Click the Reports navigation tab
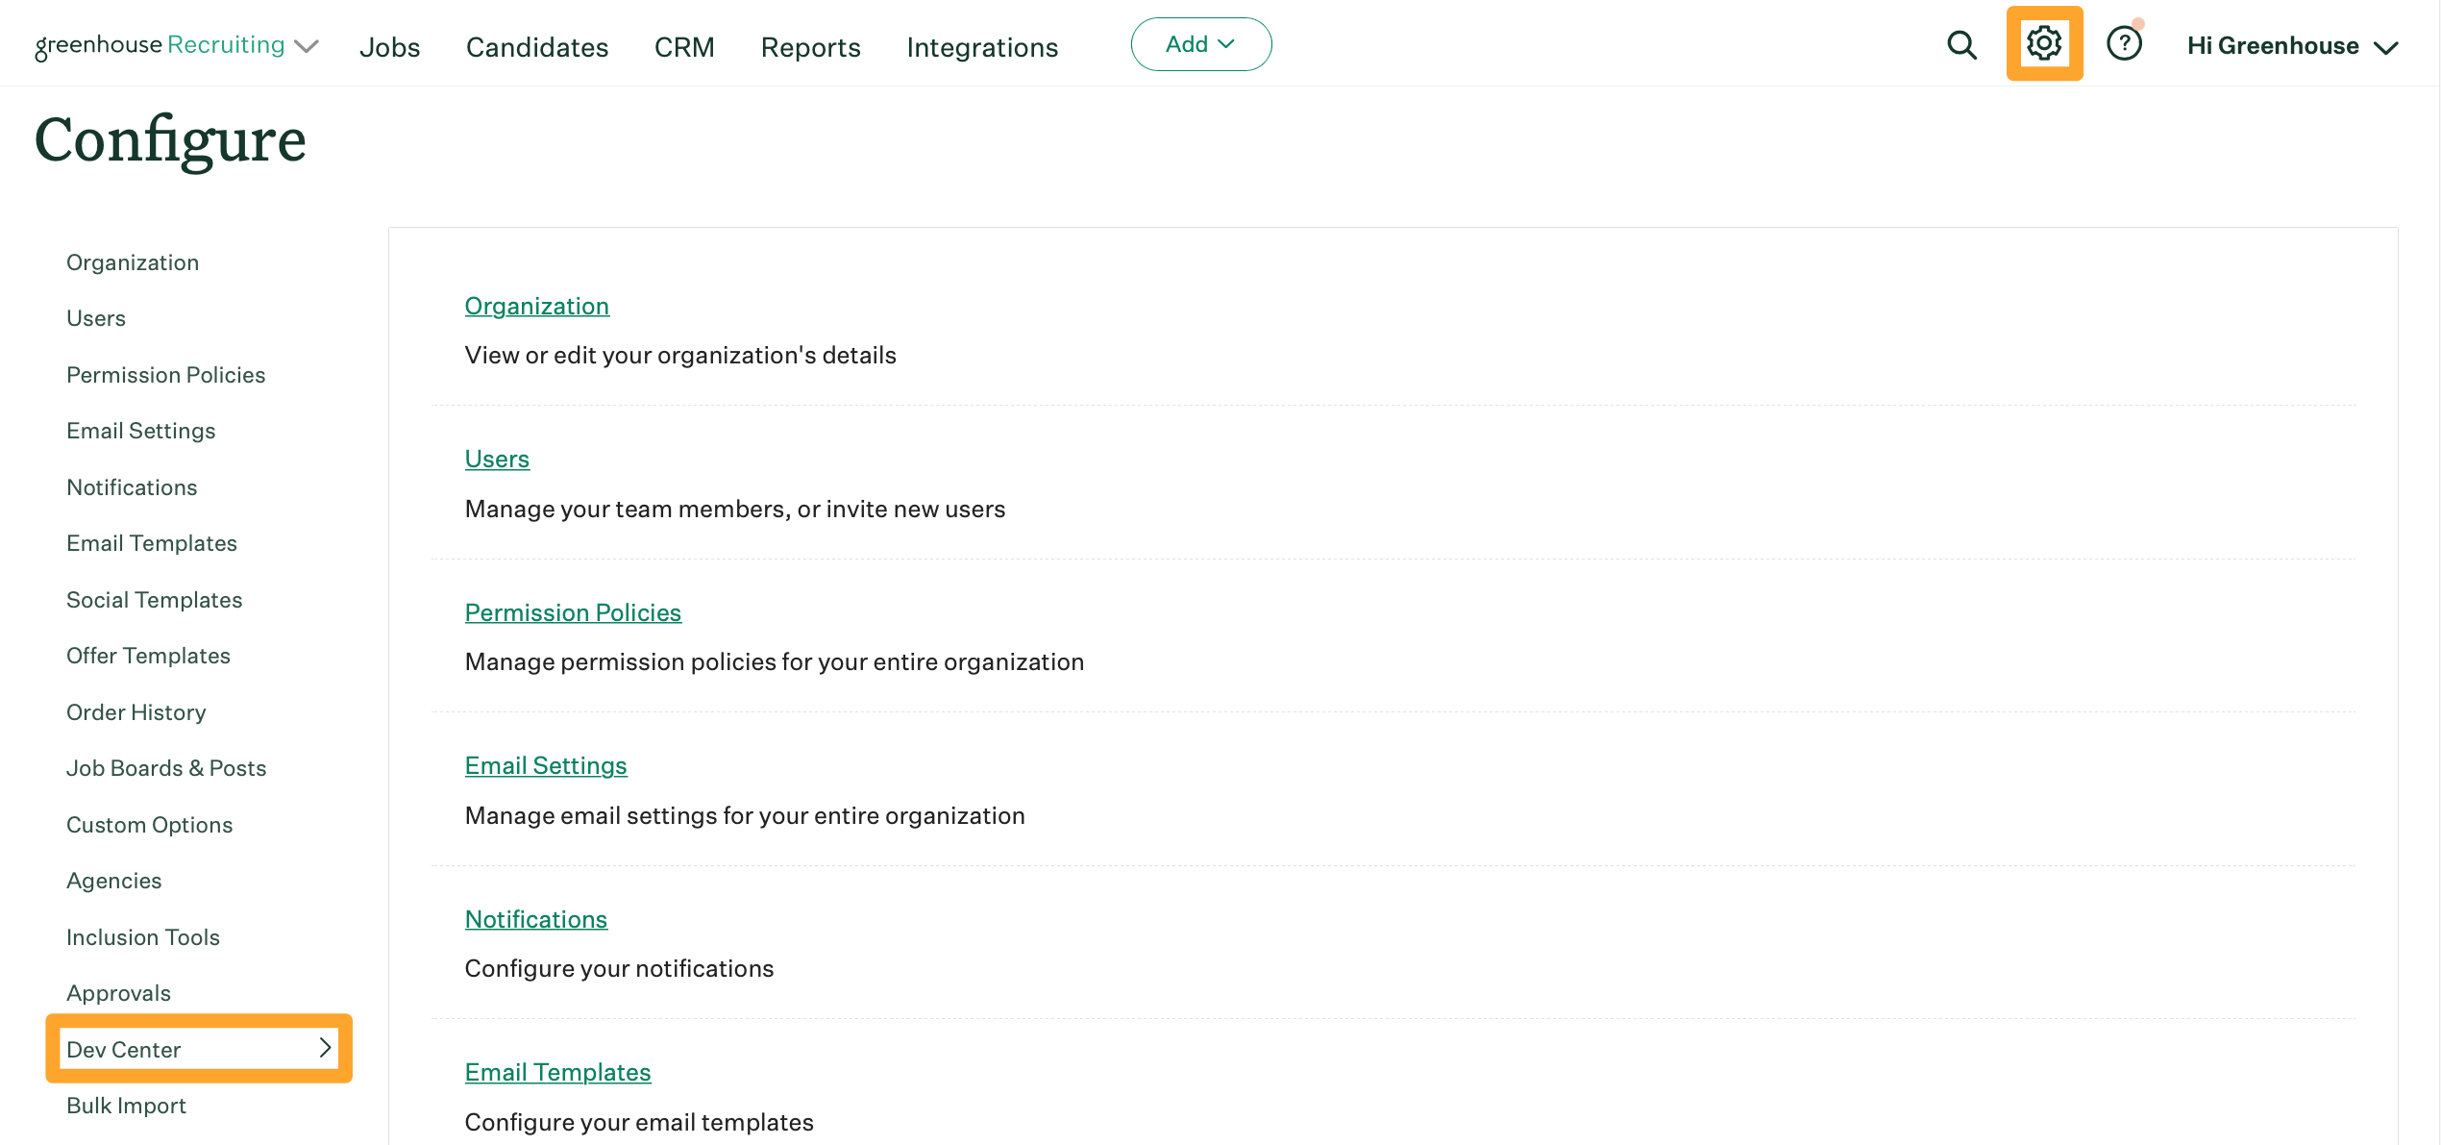Image resolution: width=2441 pixels, height=1145 pixels. tap(809, 43)
